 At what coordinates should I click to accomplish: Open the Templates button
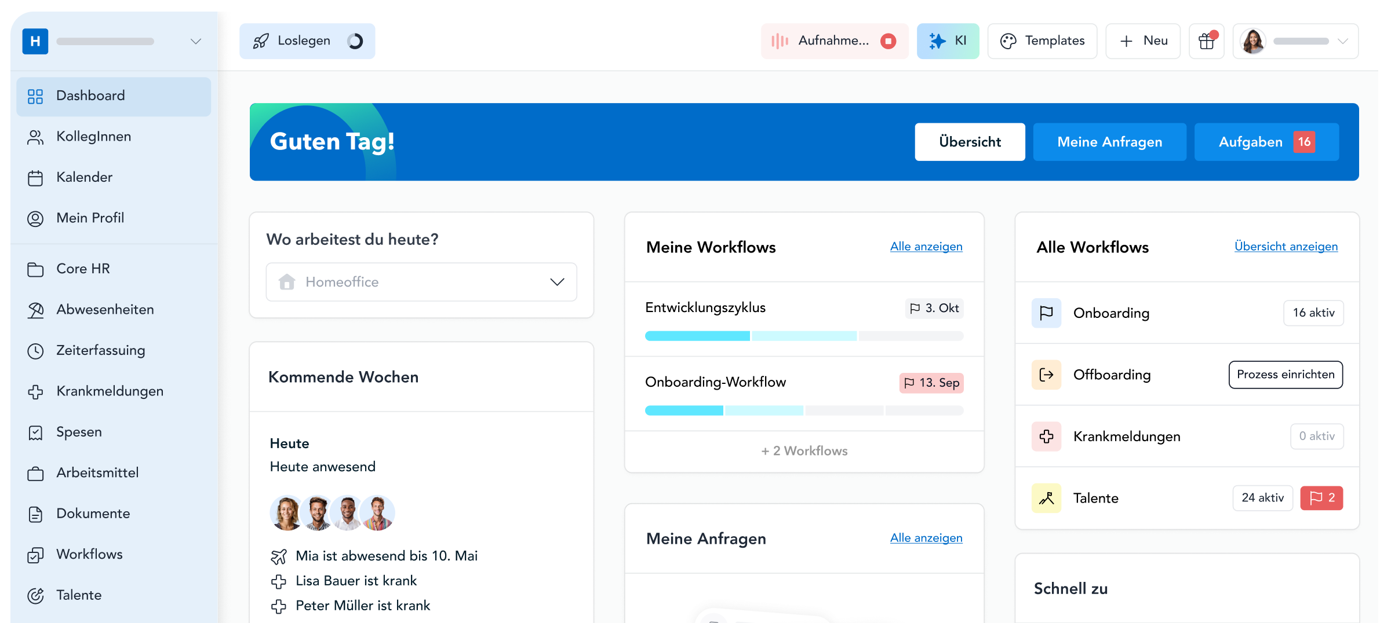tap(1042, 41)
